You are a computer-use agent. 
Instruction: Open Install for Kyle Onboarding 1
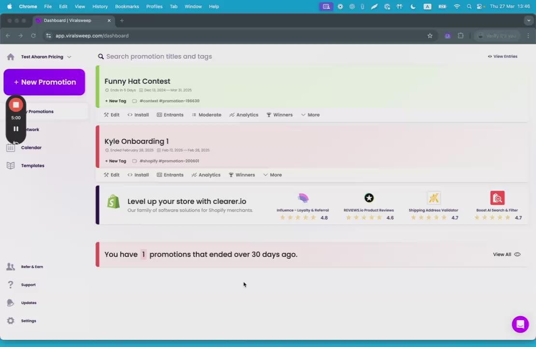(138, 175)
